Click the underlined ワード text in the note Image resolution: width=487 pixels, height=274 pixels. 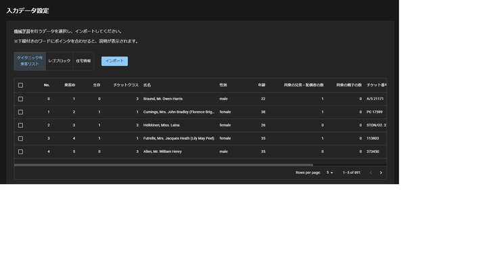42,41
